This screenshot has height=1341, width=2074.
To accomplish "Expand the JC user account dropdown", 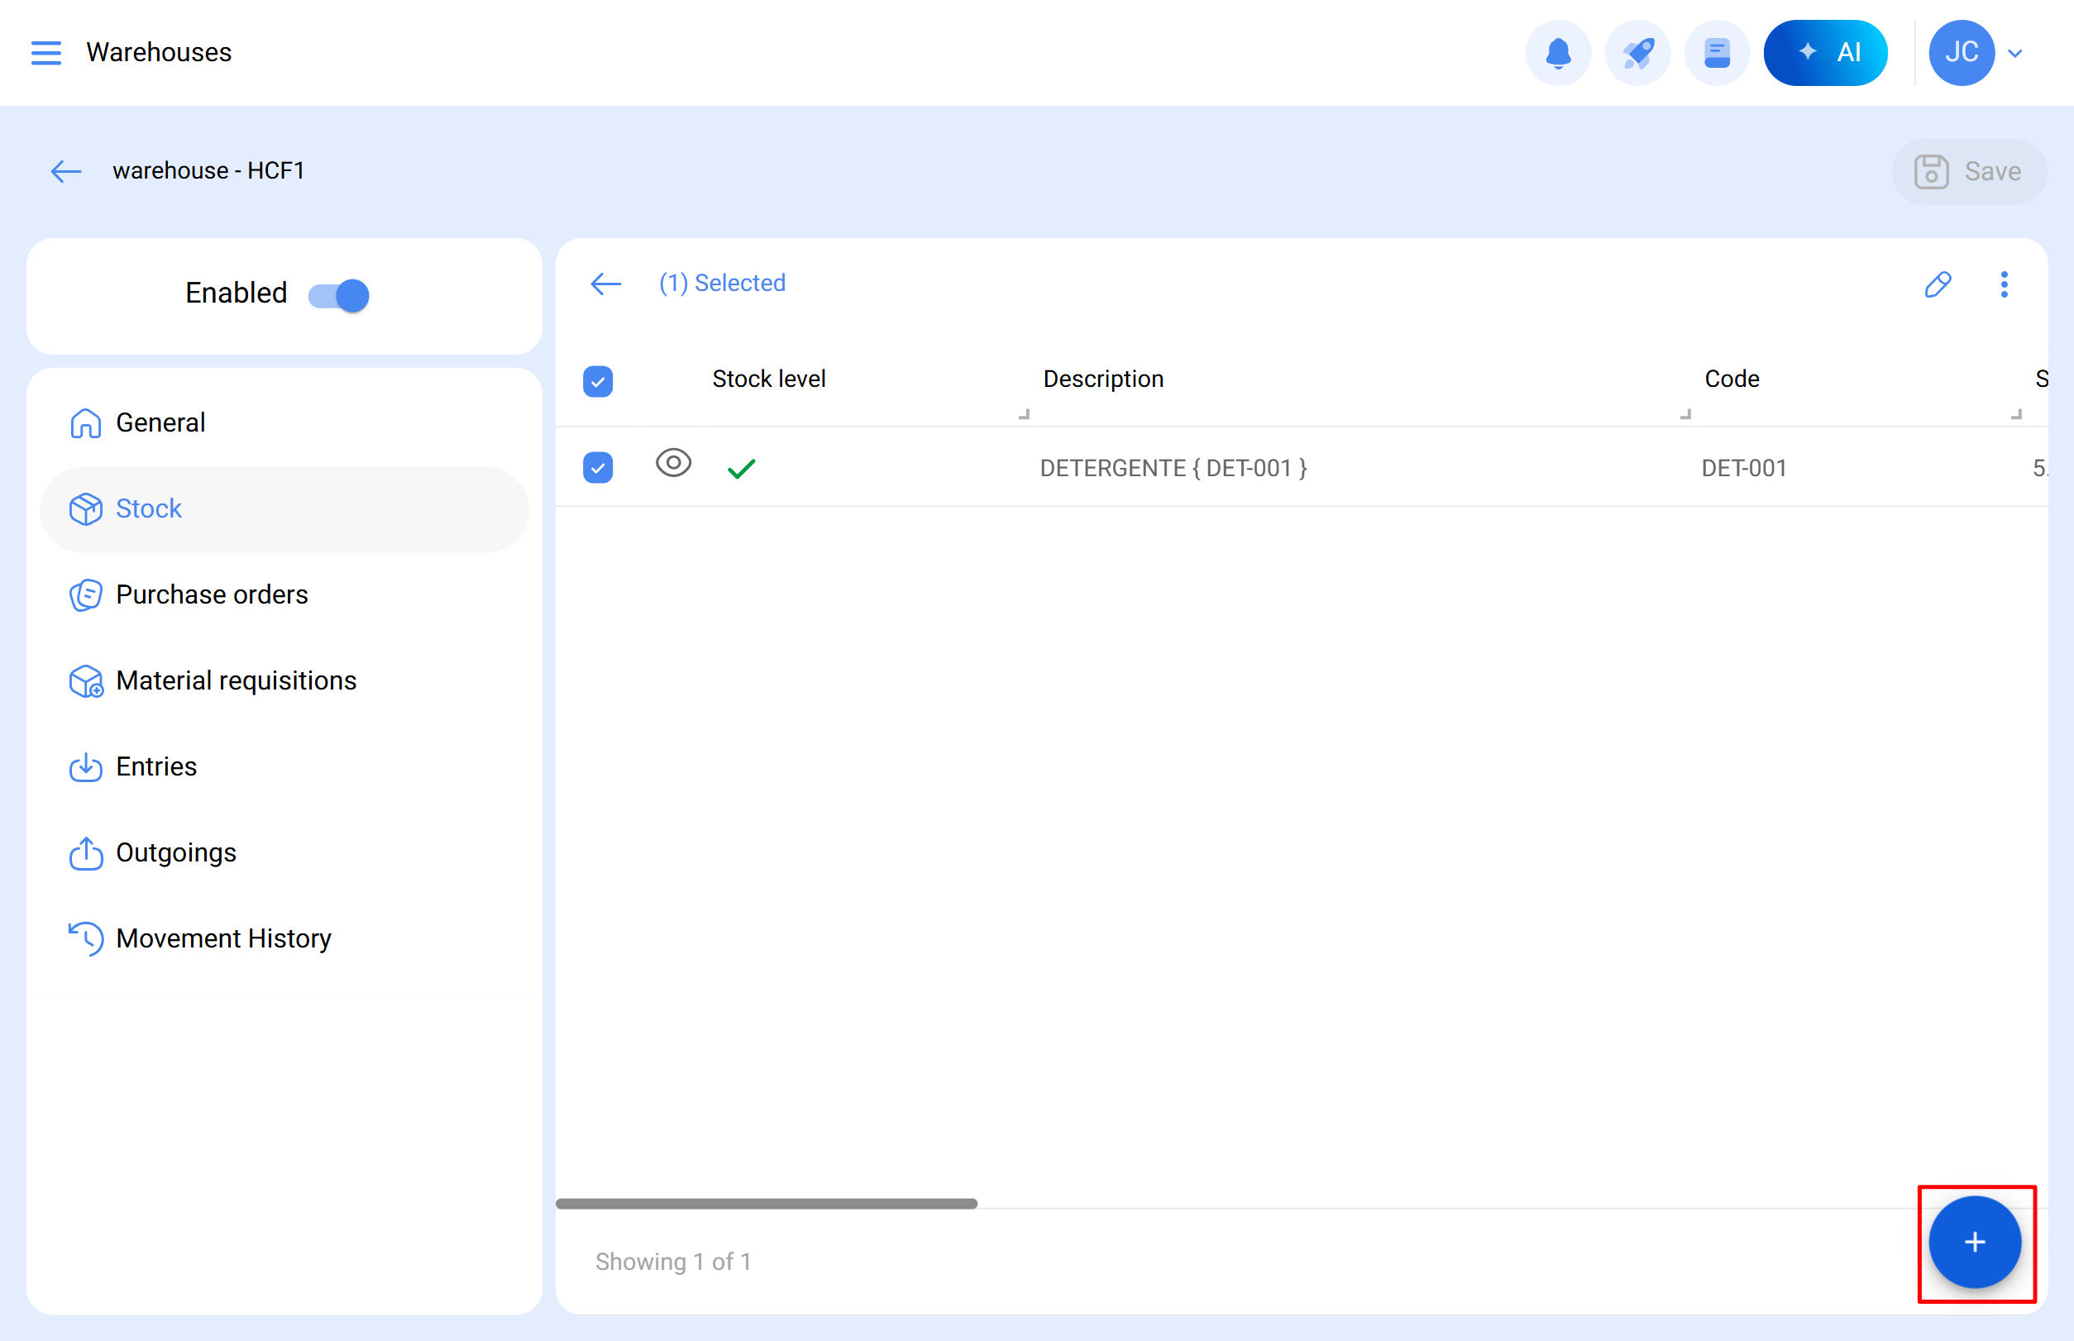I will [x=2014, y=53].
